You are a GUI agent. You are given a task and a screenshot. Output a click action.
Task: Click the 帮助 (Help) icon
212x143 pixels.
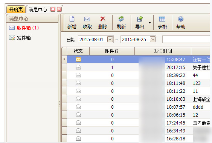point(181,19)
